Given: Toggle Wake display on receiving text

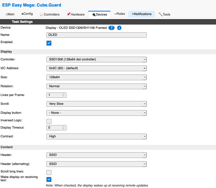Looking at the screenshot, I should [49, 179].
